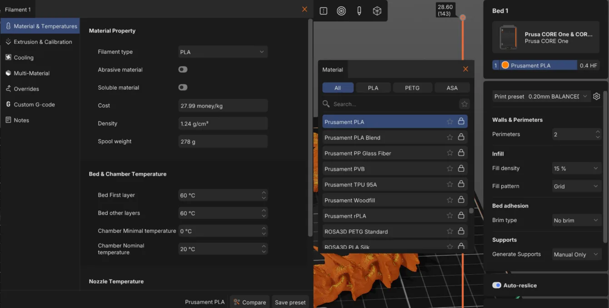Select Prusament TPU 95A material
609x308 pixels.
[395, 184]
